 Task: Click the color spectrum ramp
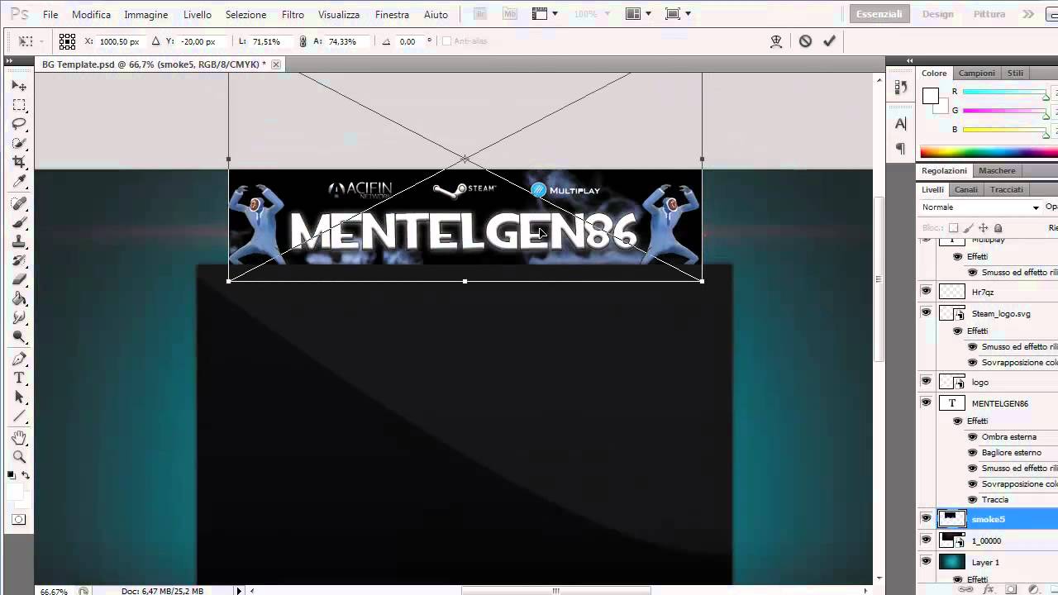[989, 152]
